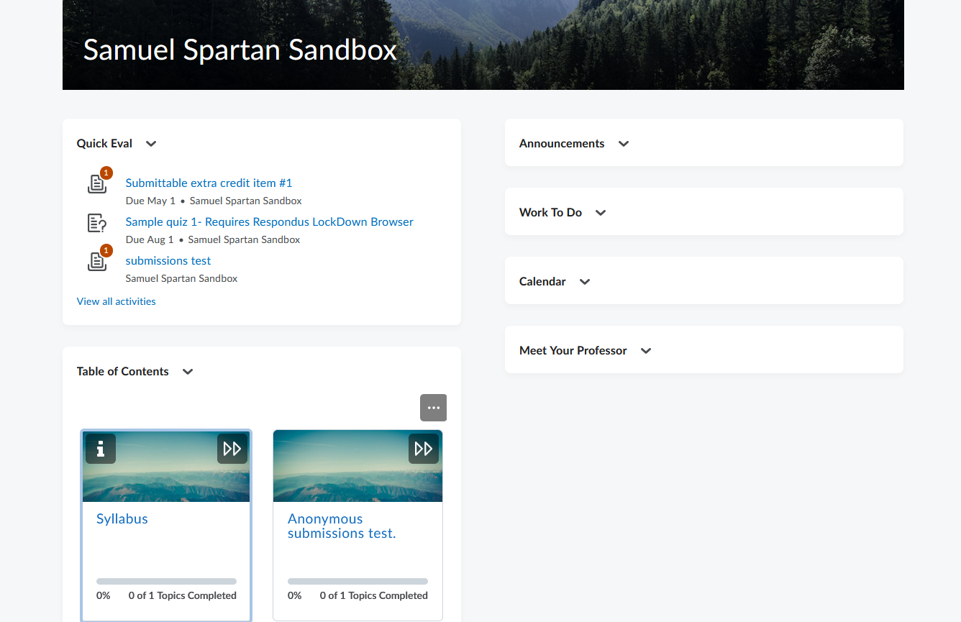The width and height of the screenshot is (961, 622).
Task: Open Anonymous submissions test. module link
Action: [342, 526]
